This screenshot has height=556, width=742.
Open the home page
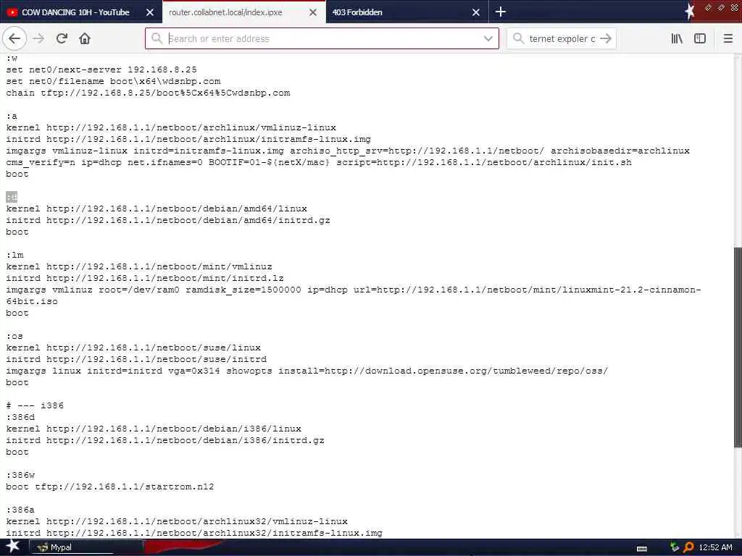pyautogui.click(x=85, y=38)
